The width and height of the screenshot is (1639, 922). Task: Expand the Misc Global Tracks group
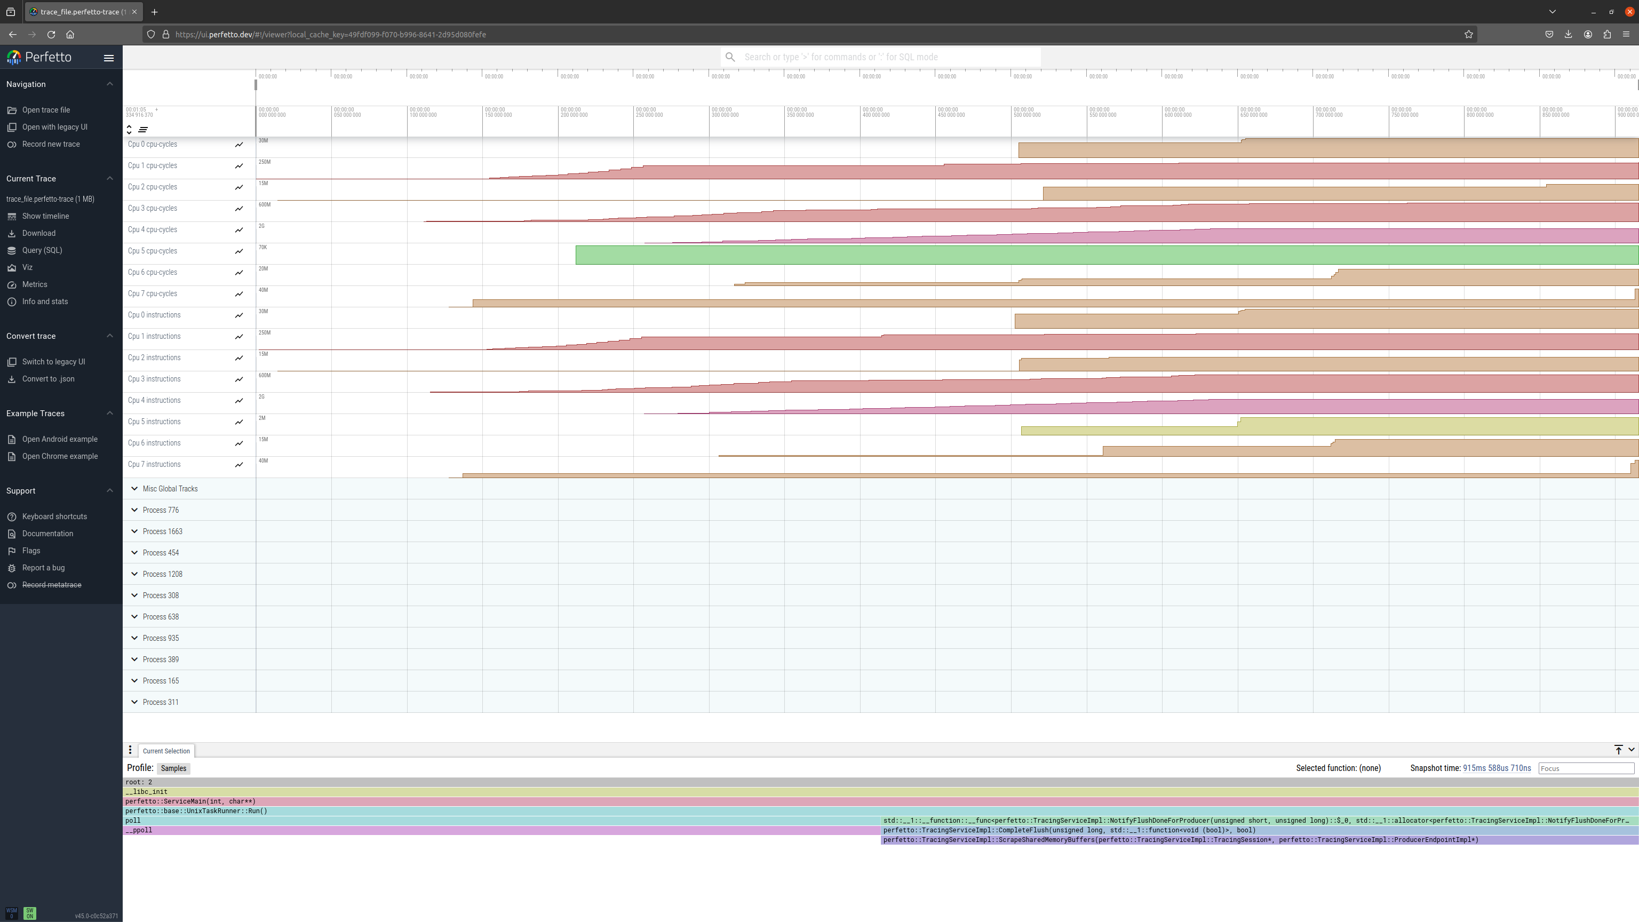tap(134, 489)
